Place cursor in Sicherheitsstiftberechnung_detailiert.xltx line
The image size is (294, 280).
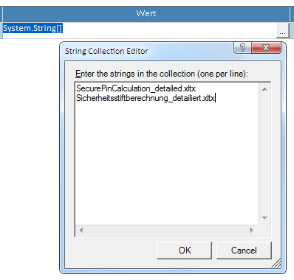point(146,98)
